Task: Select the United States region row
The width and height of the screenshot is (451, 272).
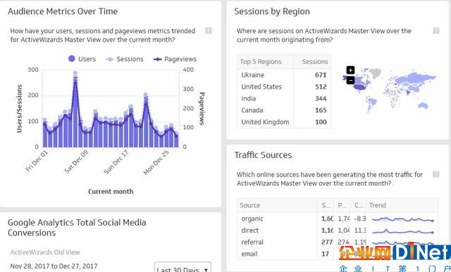Action: (284, 86)
